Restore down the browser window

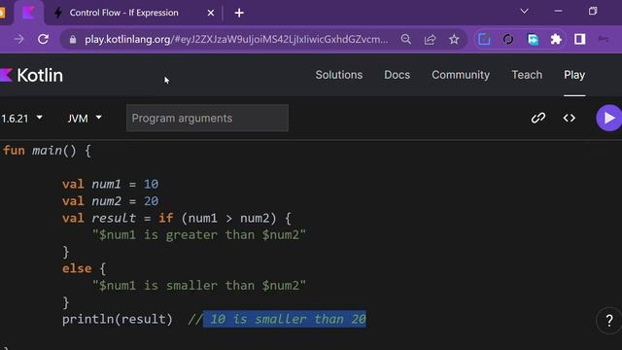pyautogui.click(x=593, y=11)
